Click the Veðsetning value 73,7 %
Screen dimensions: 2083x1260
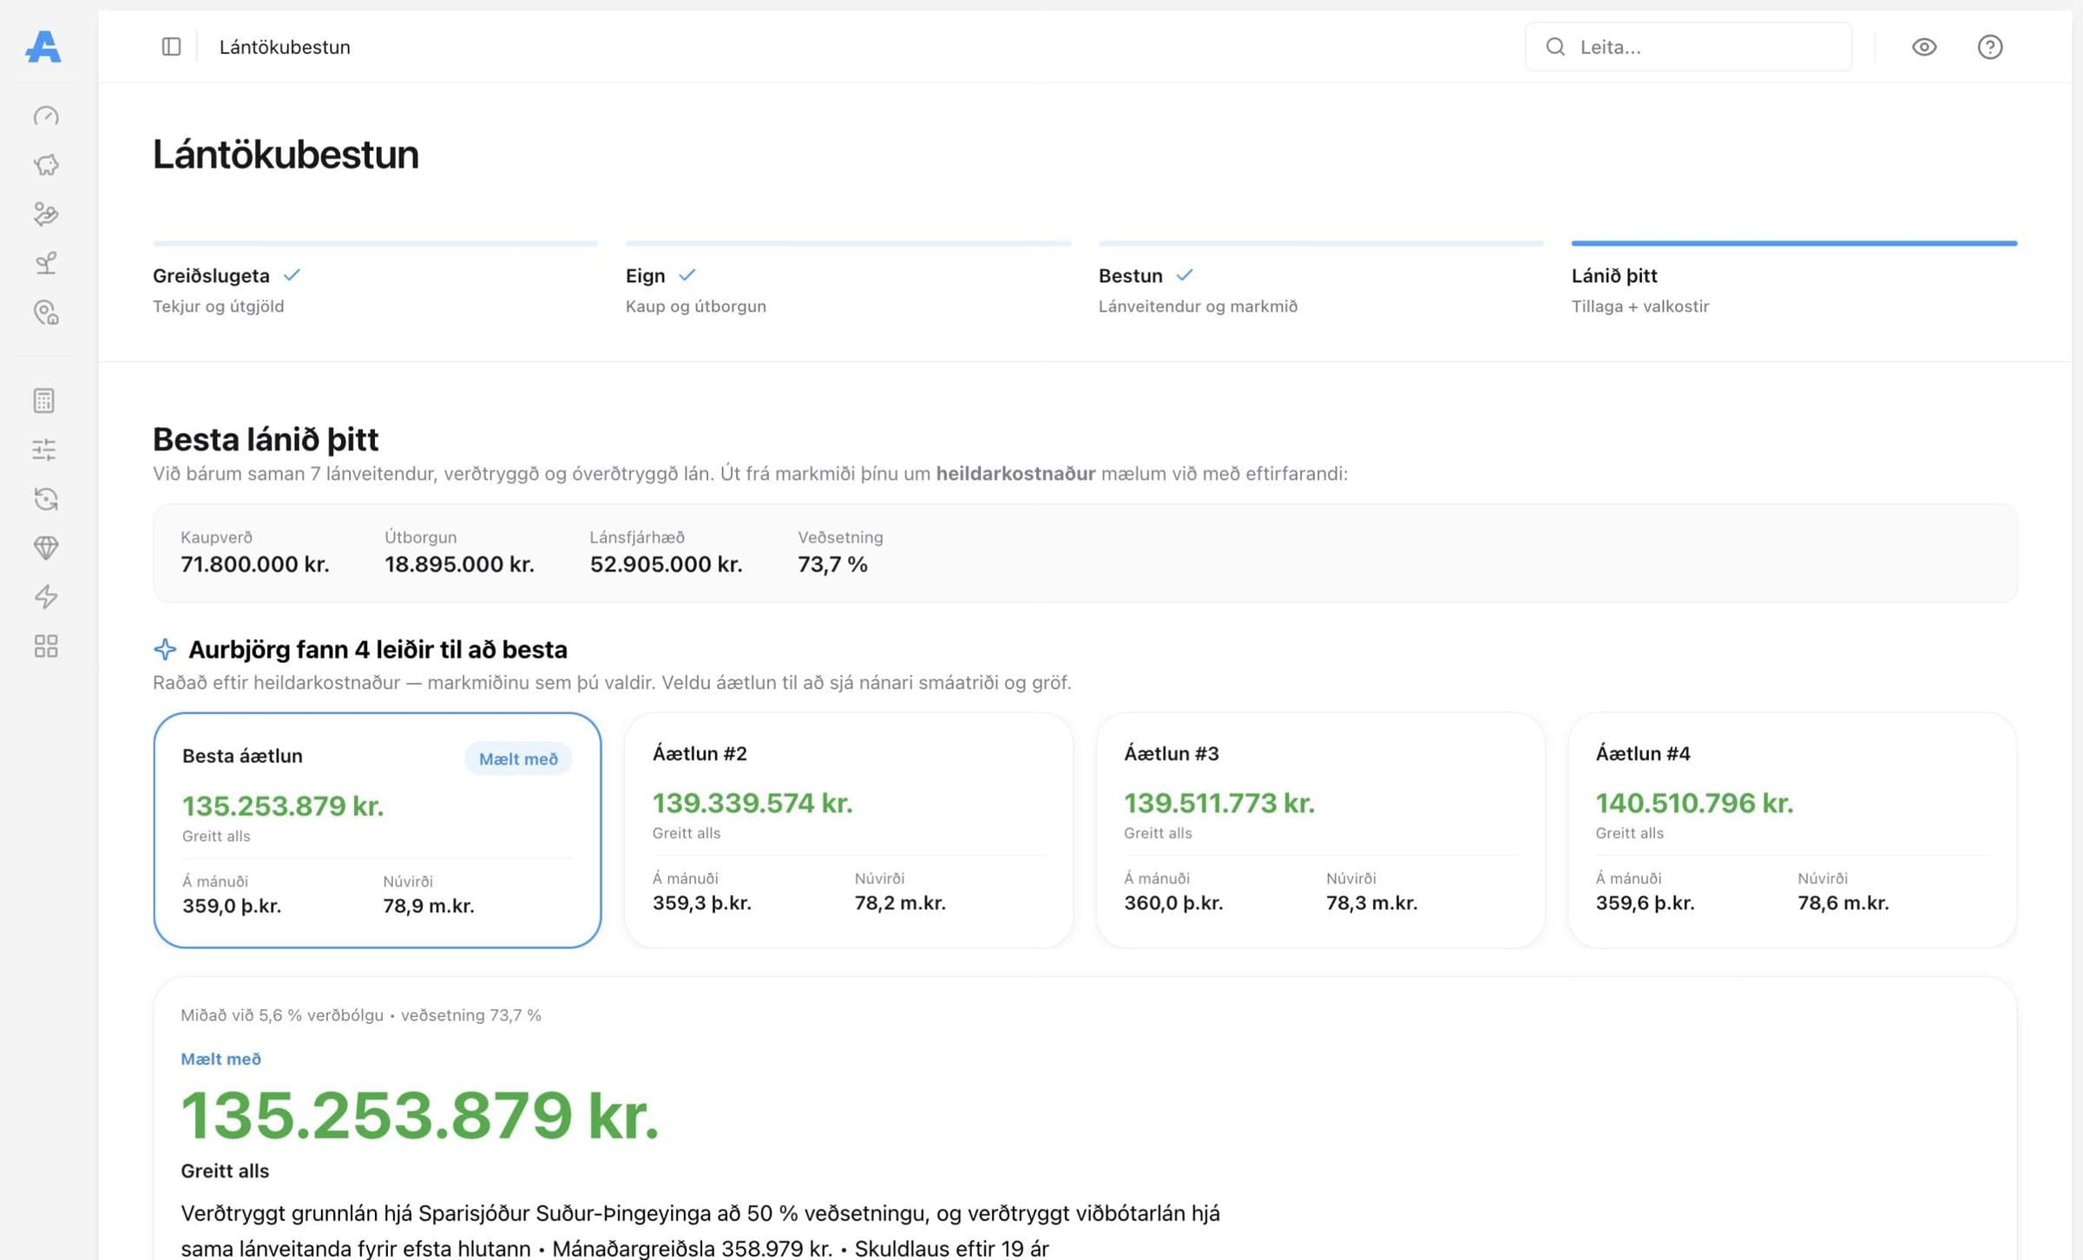click(832, 564)
